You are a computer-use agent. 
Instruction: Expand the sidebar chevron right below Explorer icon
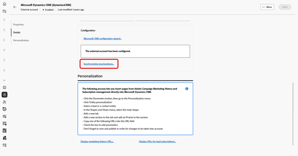pos(4,20)
